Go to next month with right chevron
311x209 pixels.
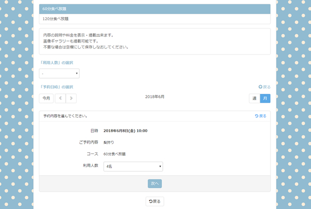coord(71,98)
